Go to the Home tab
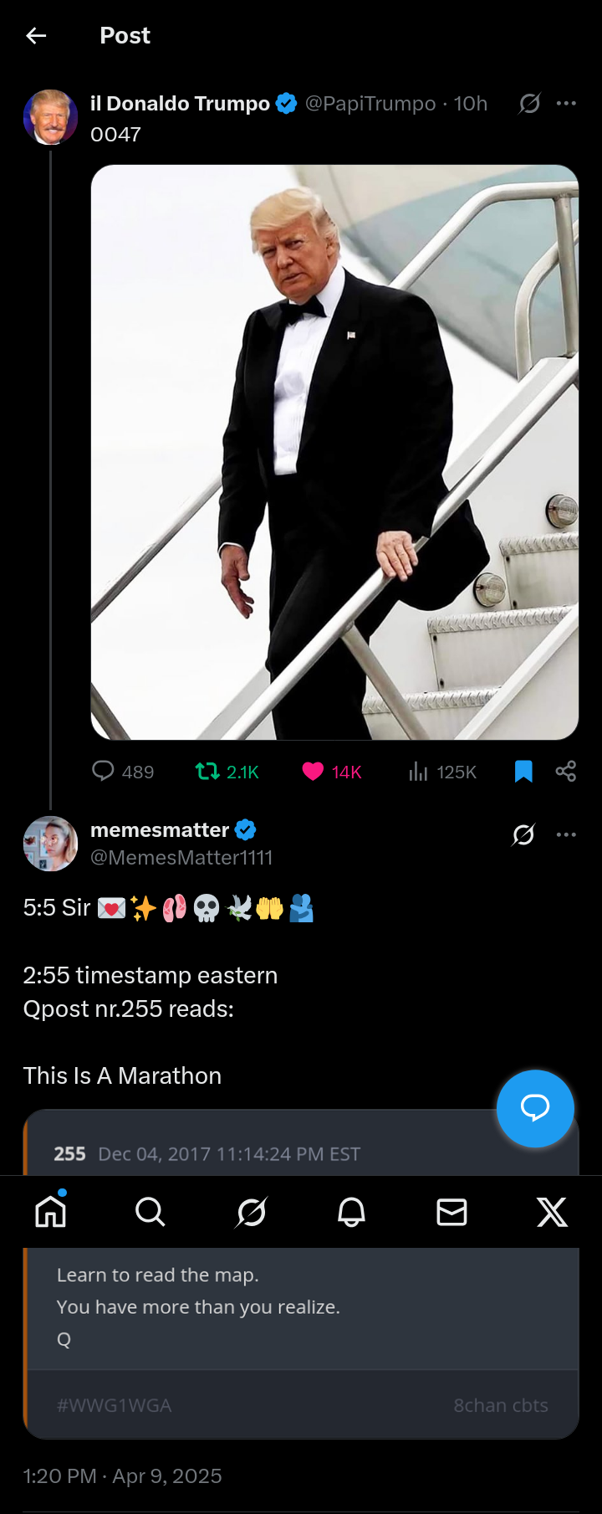 click(51, 1211)
